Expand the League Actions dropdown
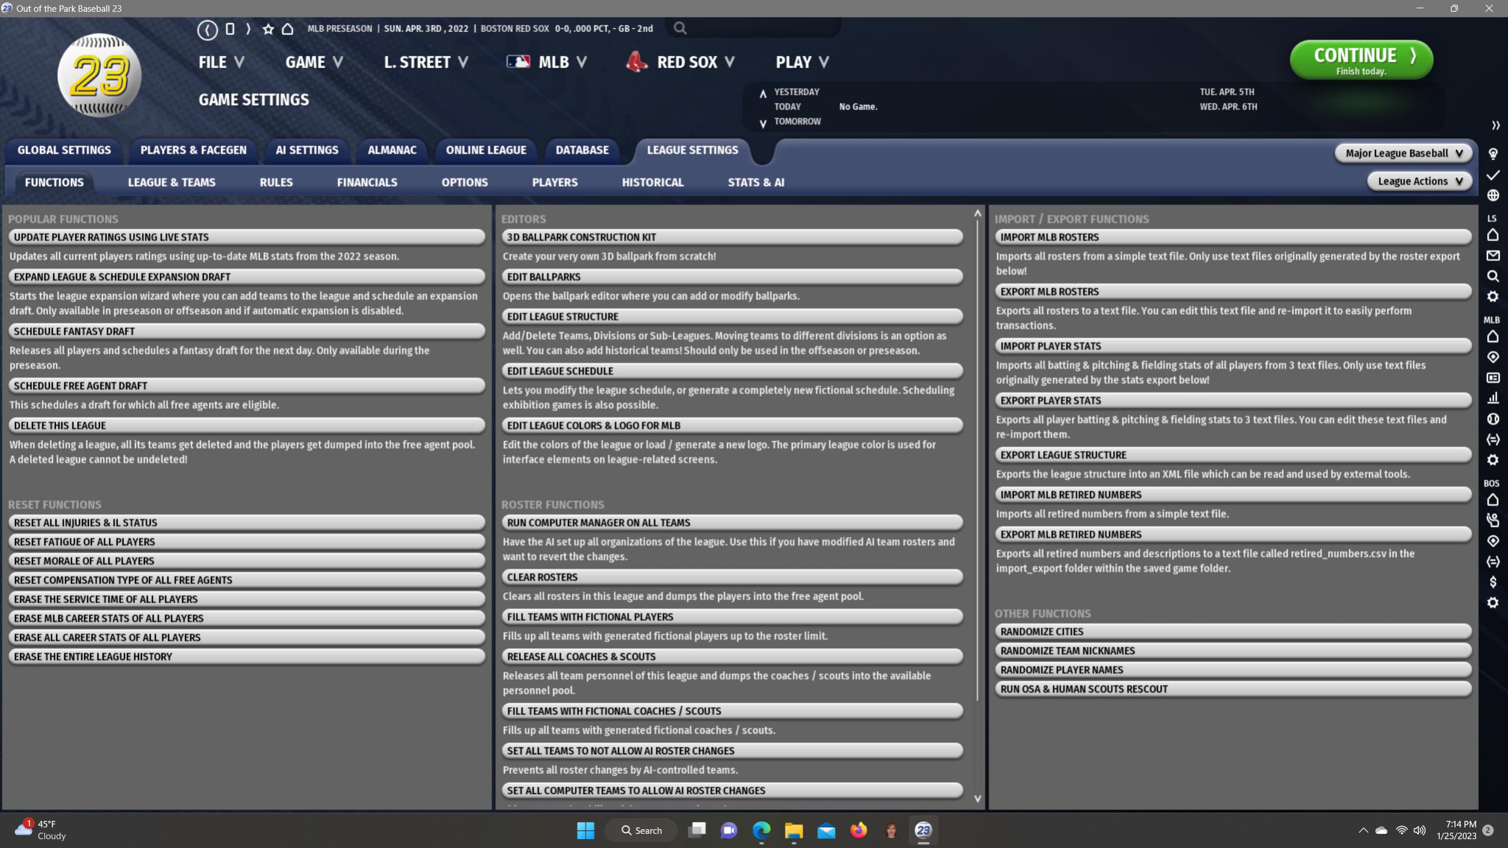The width and height of the screenshot is (1508, 848). tap(1420, 182)
